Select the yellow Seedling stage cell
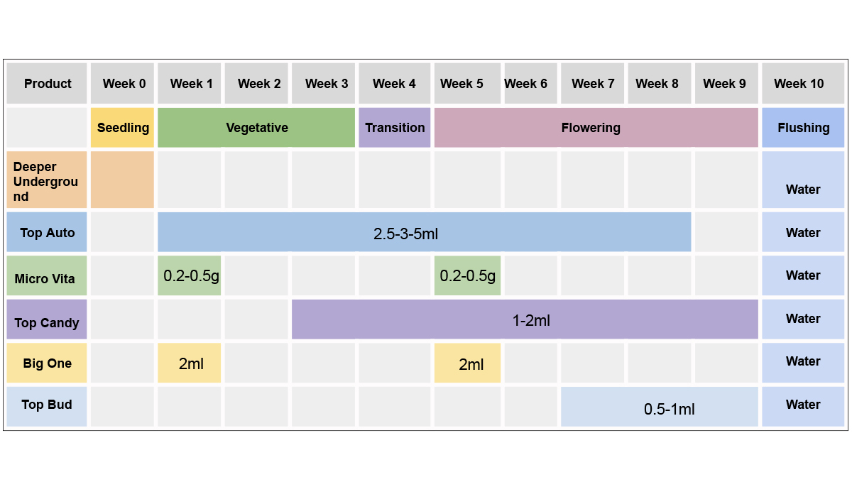 pyautogui.click(x=123, y=128)
